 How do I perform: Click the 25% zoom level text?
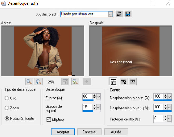51,82
